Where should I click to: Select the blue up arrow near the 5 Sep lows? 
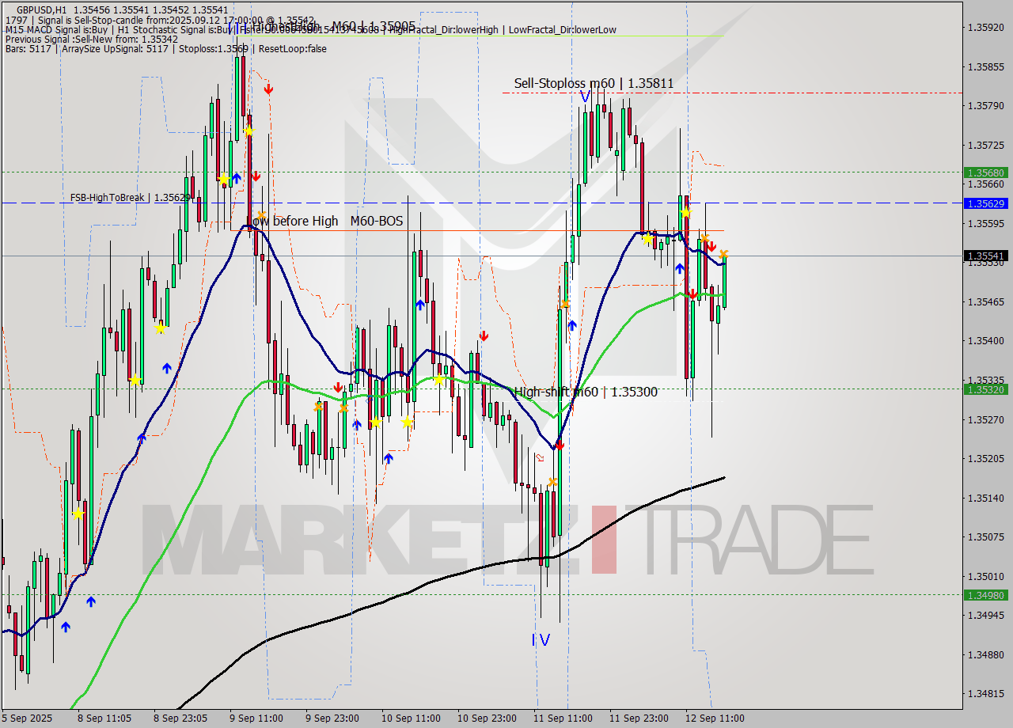[66, 627]
